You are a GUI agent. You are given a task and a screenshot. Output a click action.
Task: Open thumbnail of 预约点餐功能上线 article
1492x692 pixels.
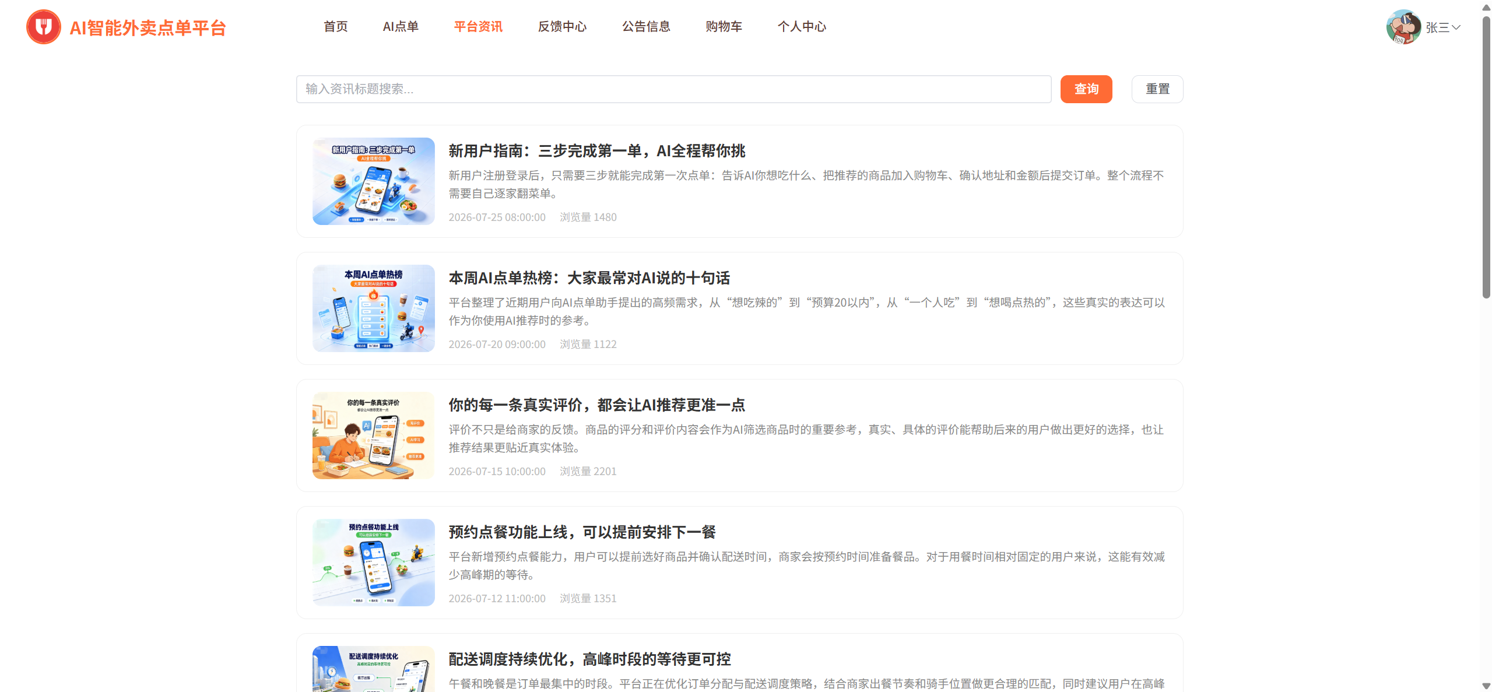[374, 563]
